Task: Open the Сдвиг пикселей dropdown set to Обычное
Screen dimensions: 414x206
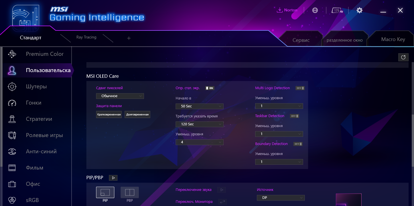Action: tap(120, 96)
